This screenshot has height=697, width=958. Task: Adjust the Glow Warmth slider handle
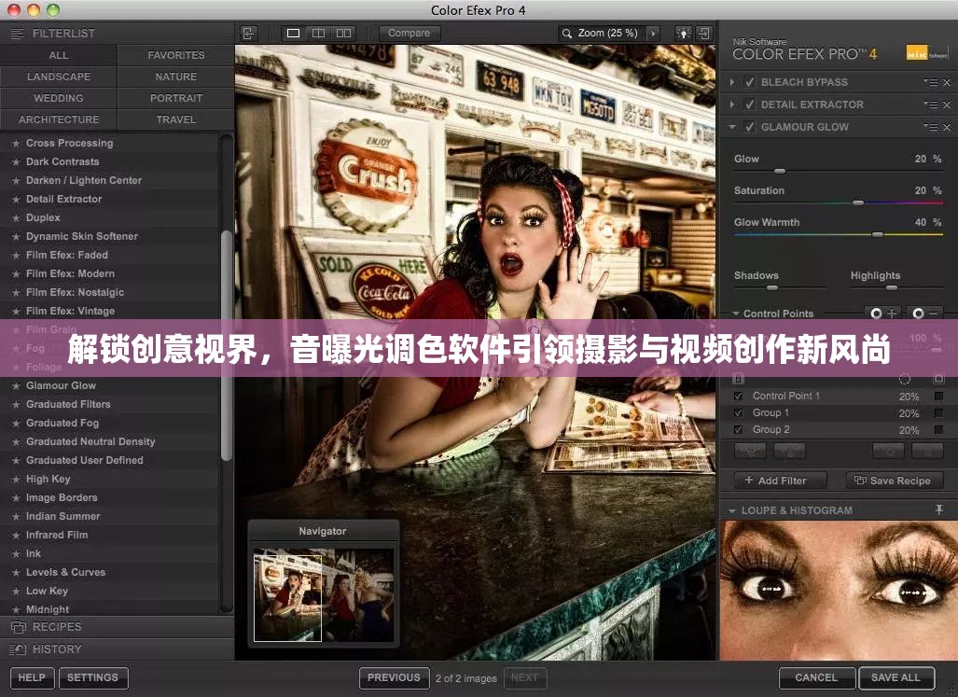878,234
